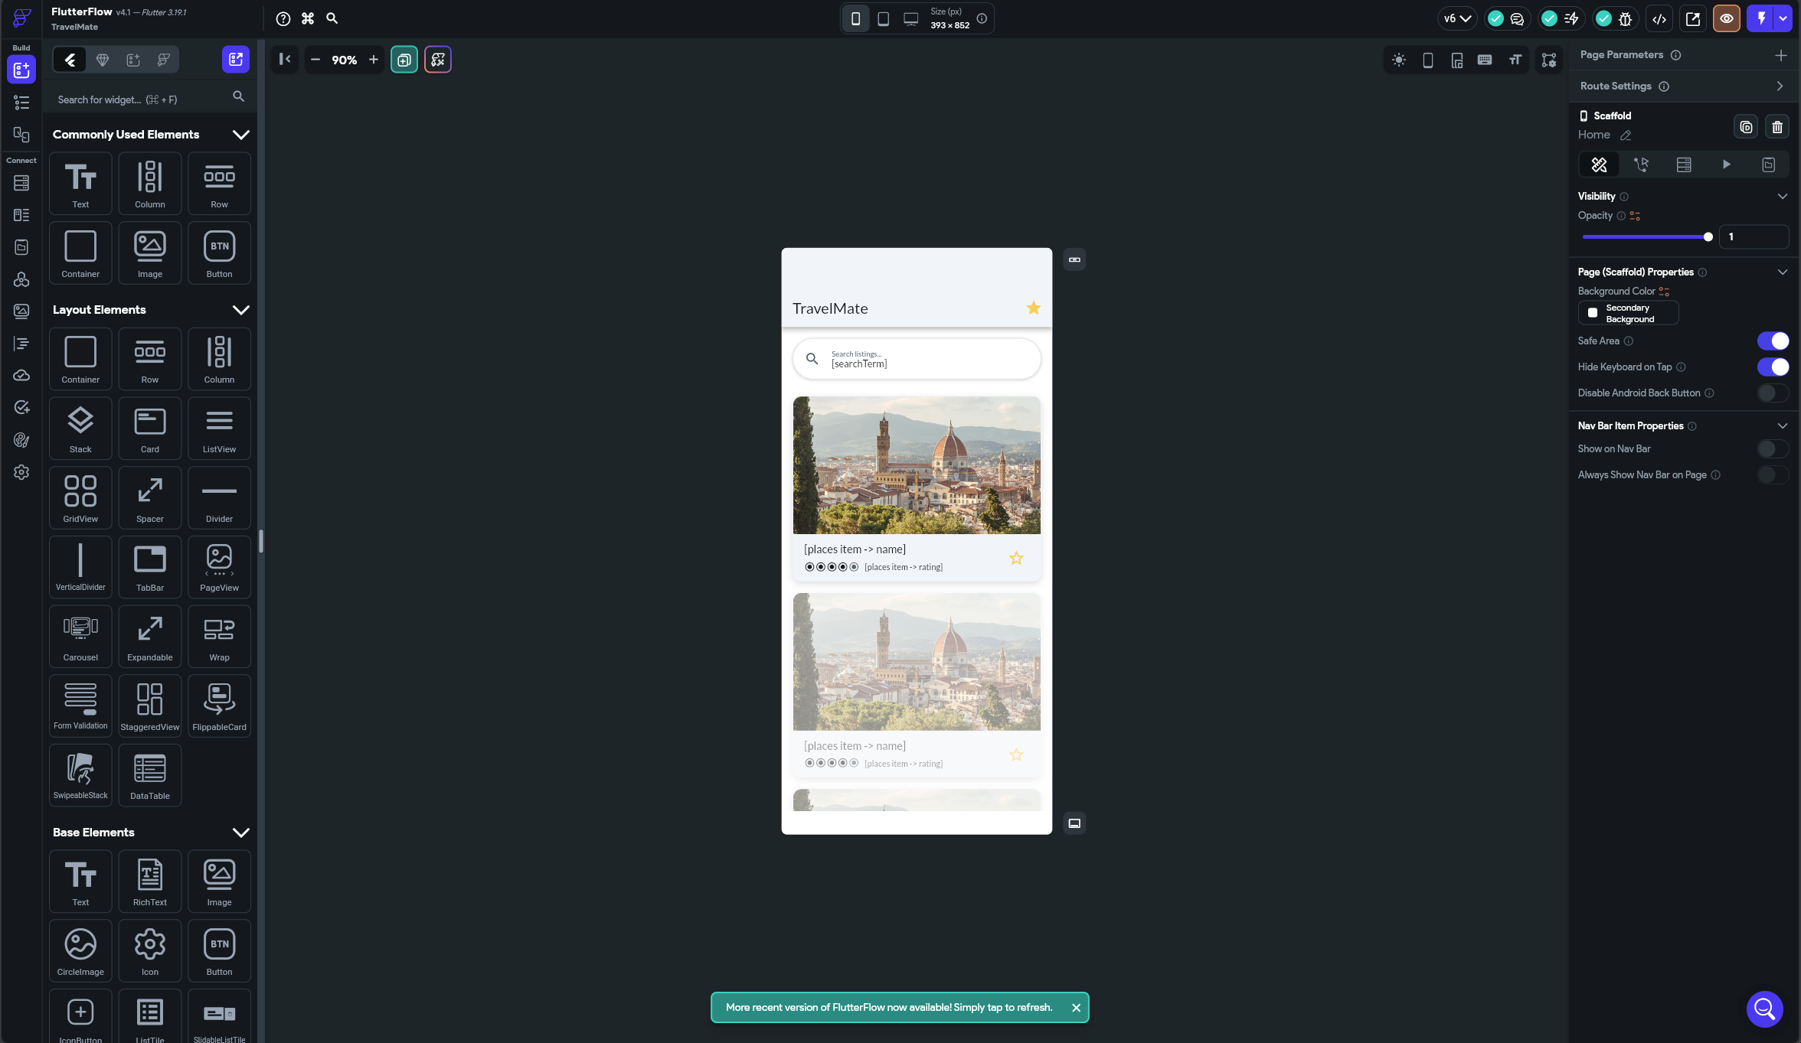Click the Test Mode lightning button
The width and height of the screenshot is (1801, 1043).
click(x=1761, y=18)
